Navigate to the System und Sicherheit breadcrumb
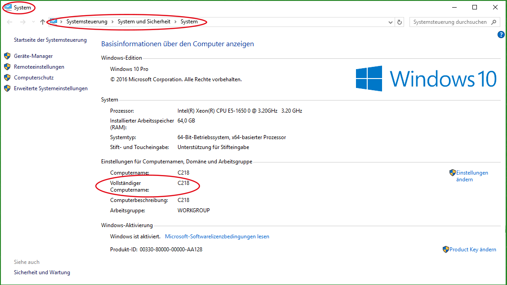 coord(144,22)
